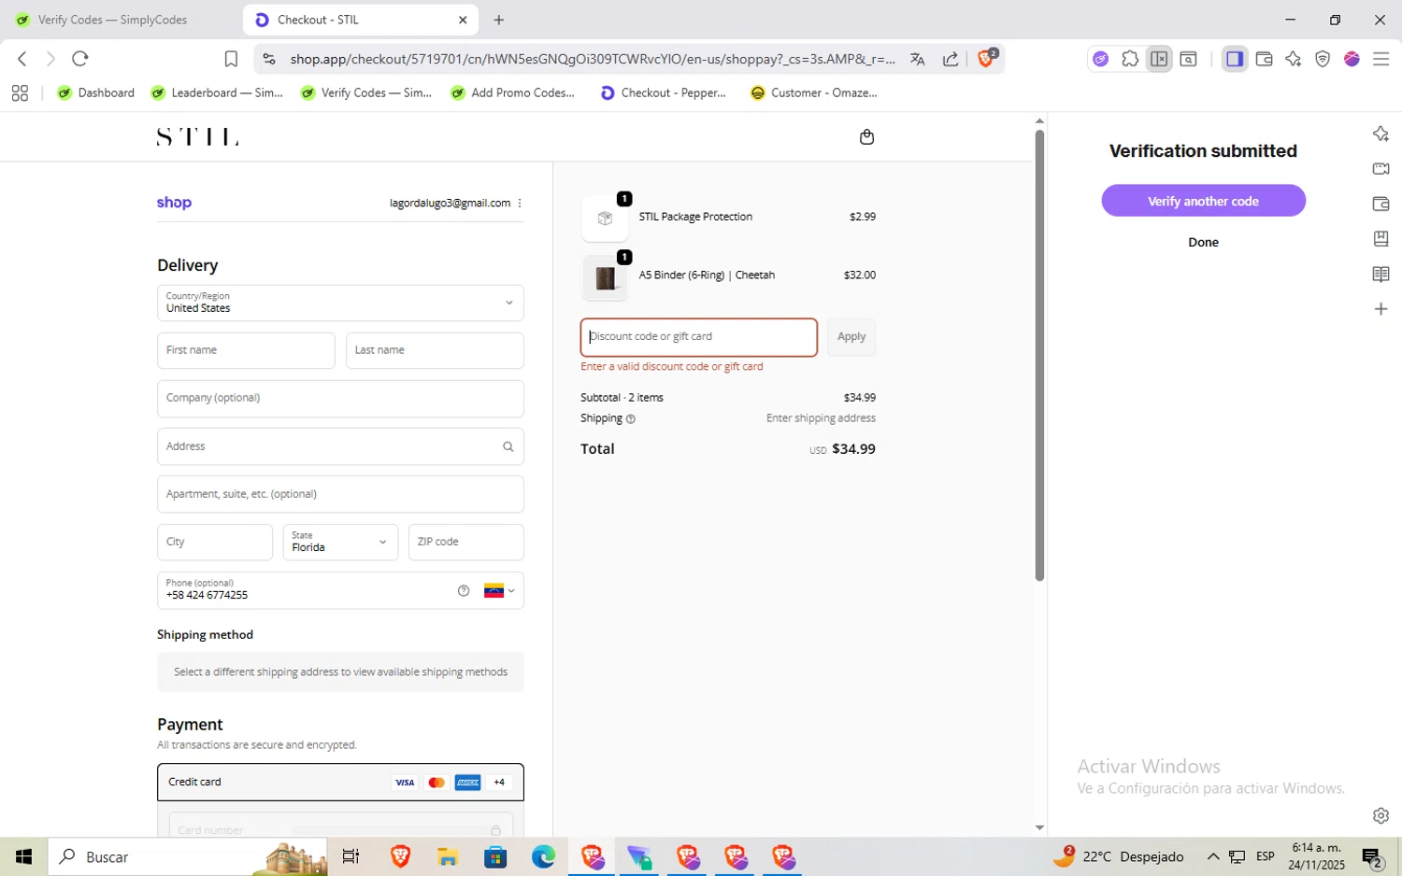The image size is (1402, 876).
Task: Click the City input field
Action: (215, 542)
